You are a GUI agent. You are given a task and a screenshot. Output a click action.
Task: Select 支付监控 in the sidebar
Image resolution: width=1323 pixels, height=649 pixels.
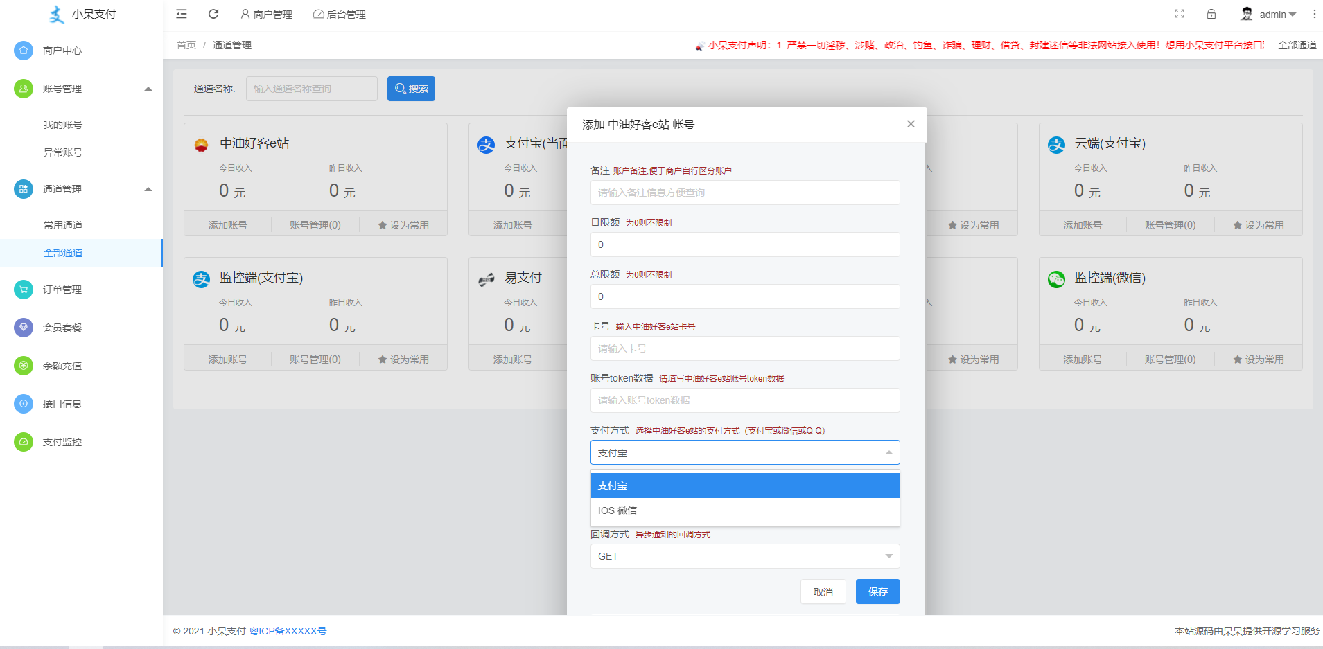click(x=61, y=441)
